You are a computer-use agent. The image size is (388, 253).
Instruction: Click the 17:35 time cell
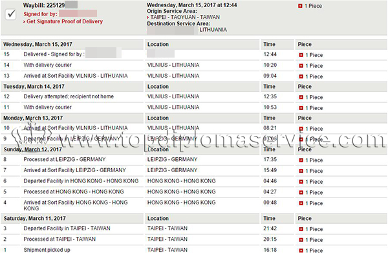270,159
